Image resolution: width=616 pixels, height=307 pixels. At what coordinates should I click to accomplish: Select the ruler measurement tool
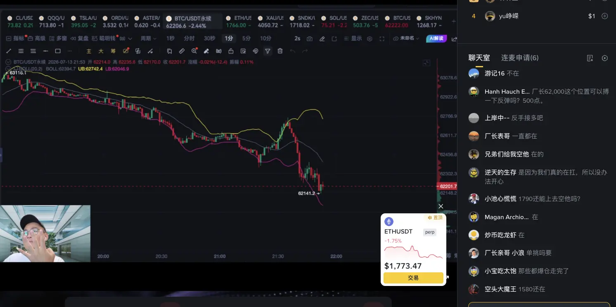click(182, 51)
